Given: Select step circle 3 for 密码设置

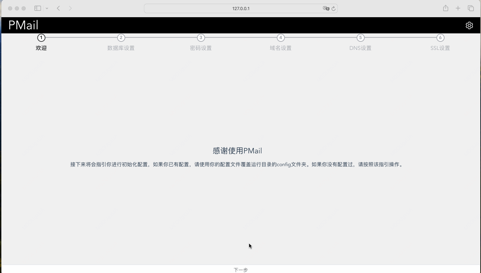Looking at the screenshot, I should 201,38.
